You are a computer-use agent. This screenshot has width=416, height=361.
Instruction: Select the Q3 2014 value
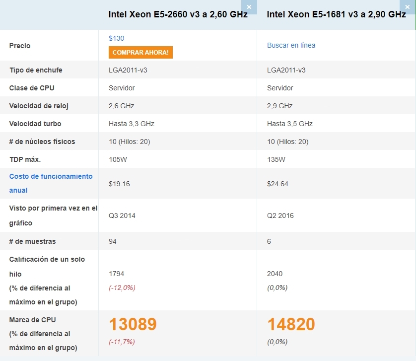[122, 216]
